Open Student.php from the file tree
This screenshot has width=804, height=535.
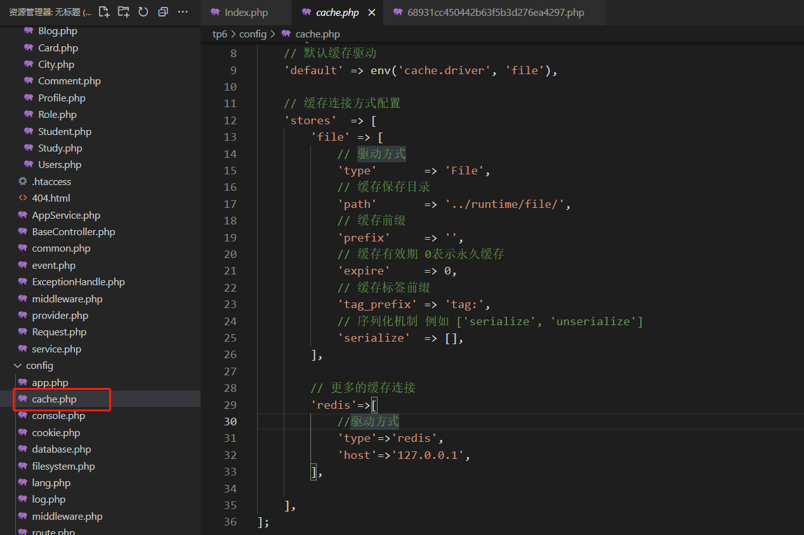coord(65,131)
